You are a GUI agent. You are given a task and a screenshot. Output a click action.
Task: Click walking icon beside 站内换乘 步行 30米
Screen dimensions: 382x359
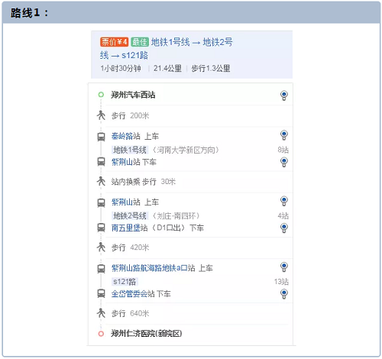tap(101, 181)
